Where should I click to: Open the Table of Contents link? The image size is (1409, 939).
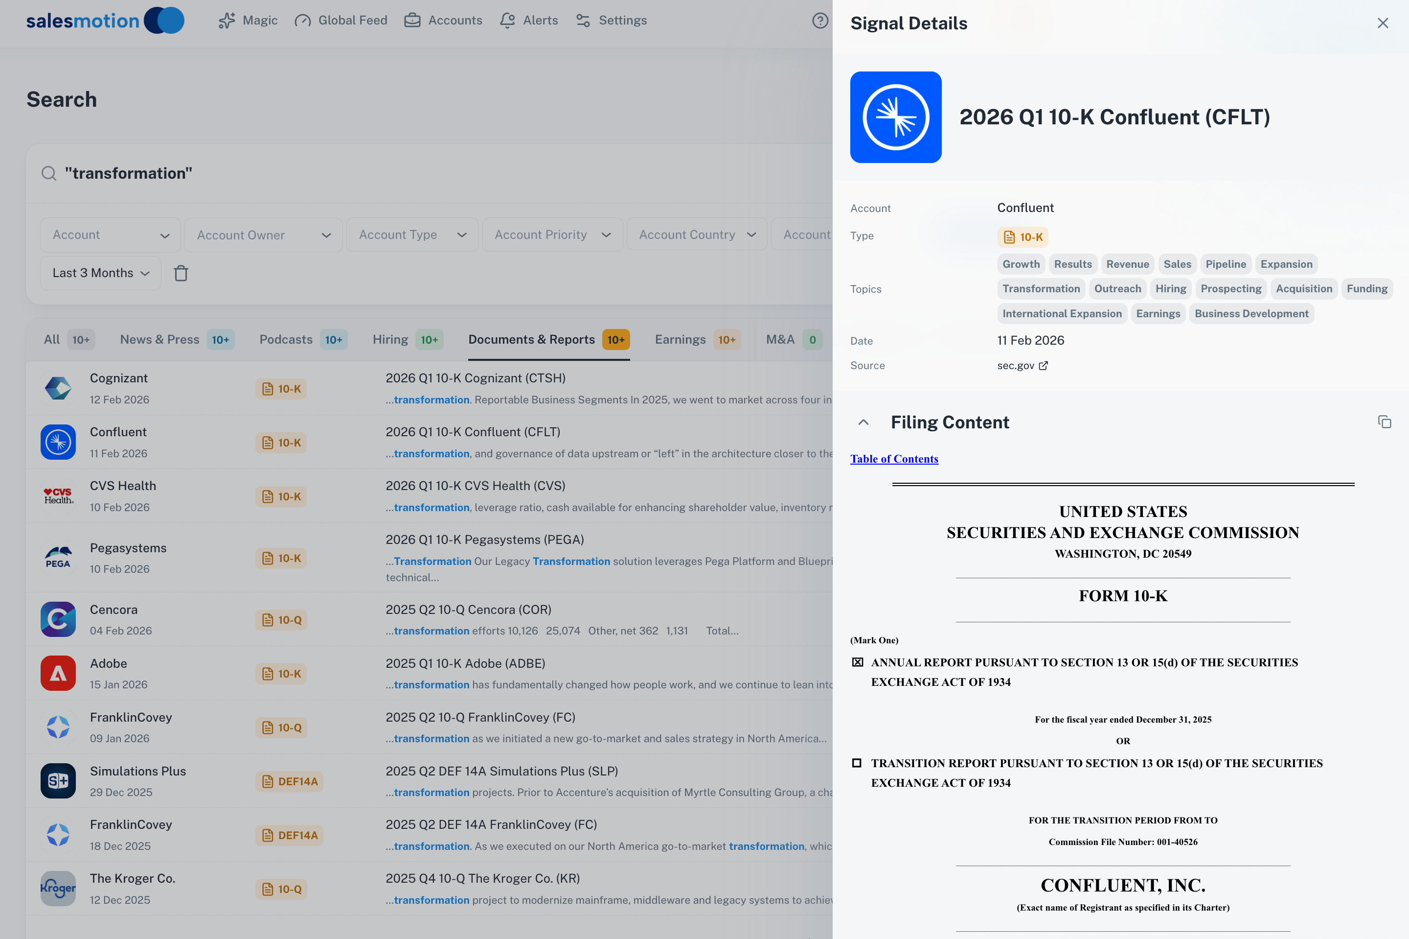(x=894, y=459)
